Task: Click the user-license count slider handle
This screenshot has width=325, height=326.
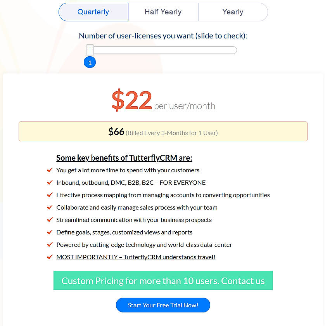Action: coord(90,50)
